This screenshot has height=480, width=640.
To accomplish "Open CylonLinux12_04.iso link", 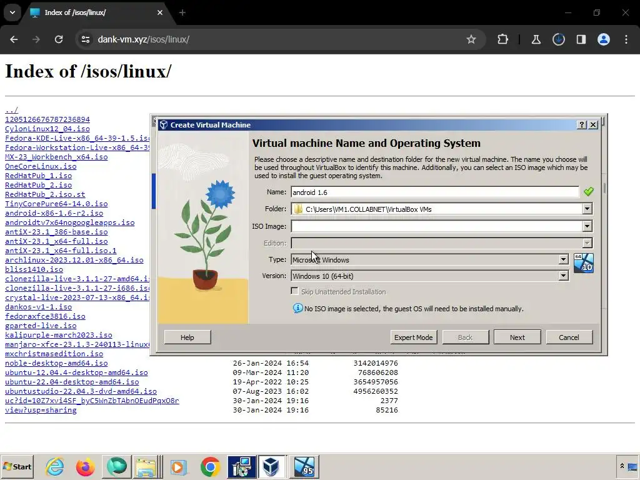I will pyautogui.click(x=47, y=129).
